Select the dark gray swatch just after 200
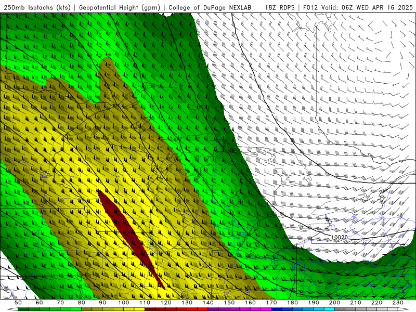The image size is (416, 312). (x=340, y=309)
